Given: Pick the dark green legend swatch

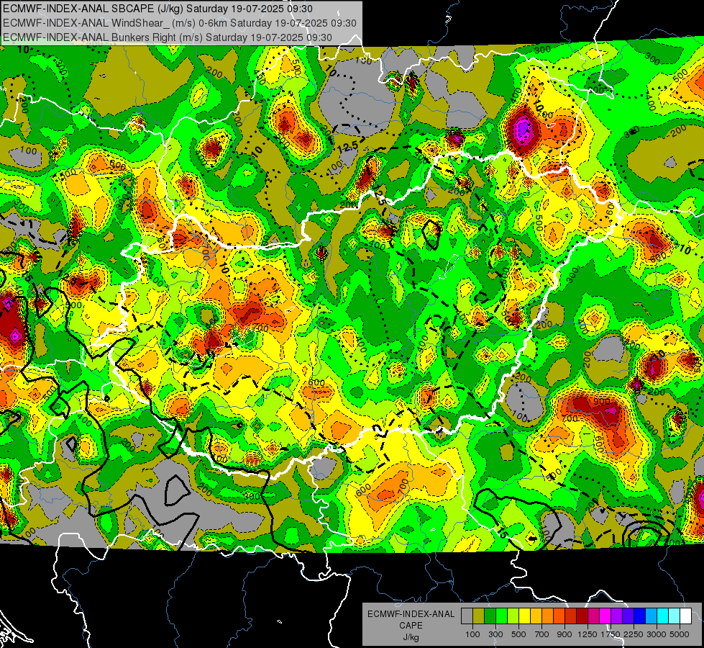Looking at the screenshot, I should click(x=490, y=616).
